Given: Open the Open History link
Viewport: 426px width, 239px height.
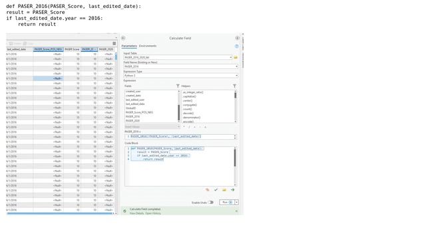Looking at the screenshot, I should point(153,213).
